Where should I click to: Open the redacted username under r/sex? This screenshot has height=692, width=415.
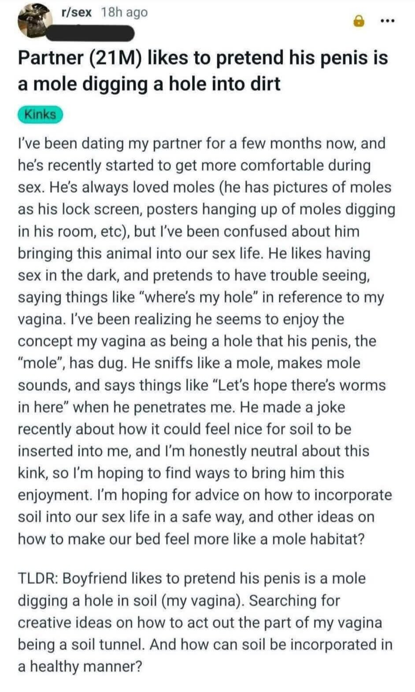[x=100, y=34]
